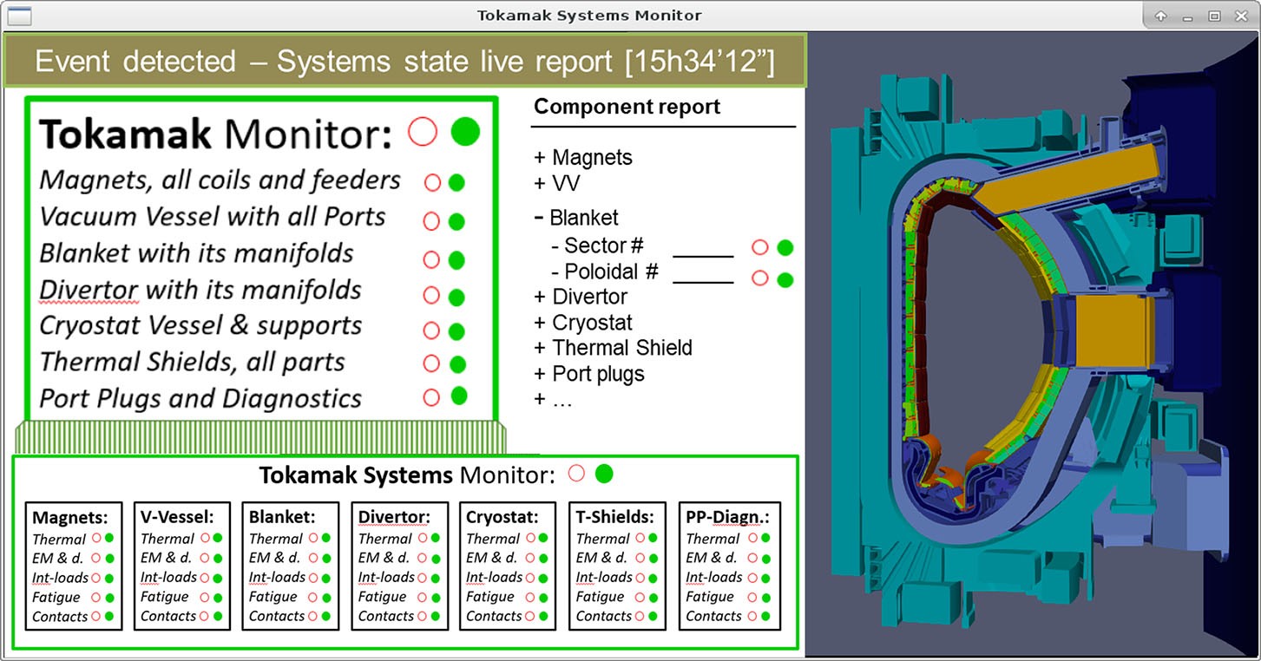
Task: Maximize the Tokamak Systems Monitor window
Action: click(x=1214, y=16)
